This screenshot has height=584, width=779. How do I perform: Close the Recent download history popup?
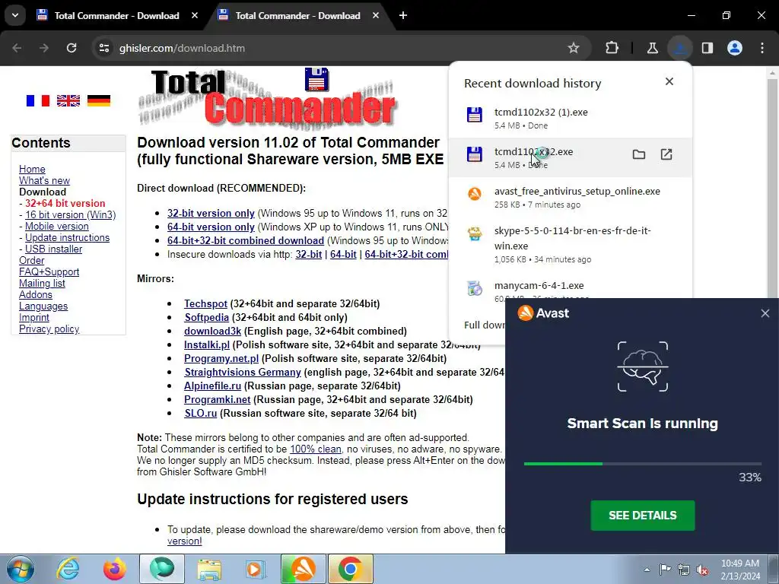coord(669,81)
